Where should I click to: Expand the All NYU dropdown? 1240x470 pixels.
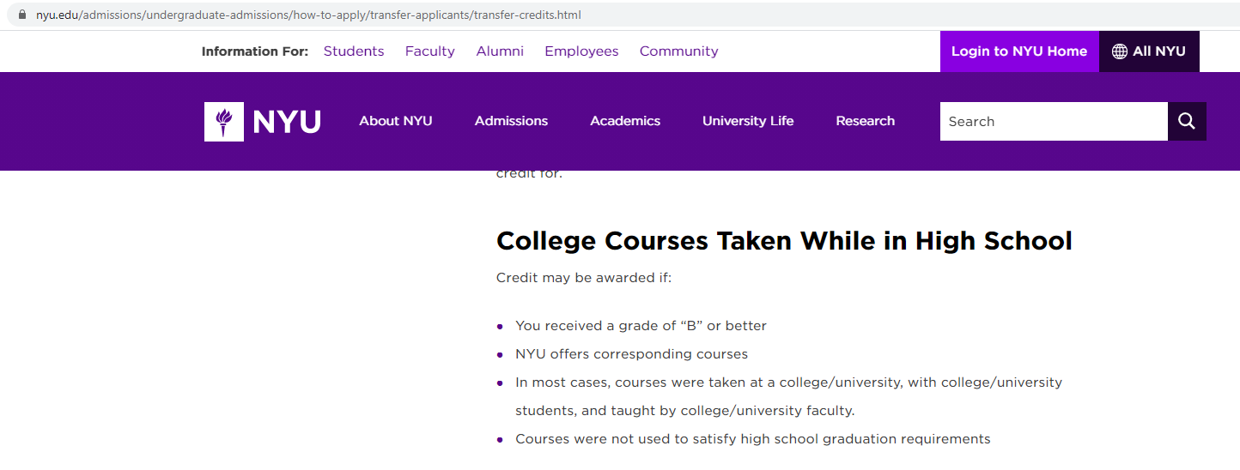(x=1149, y=51)
